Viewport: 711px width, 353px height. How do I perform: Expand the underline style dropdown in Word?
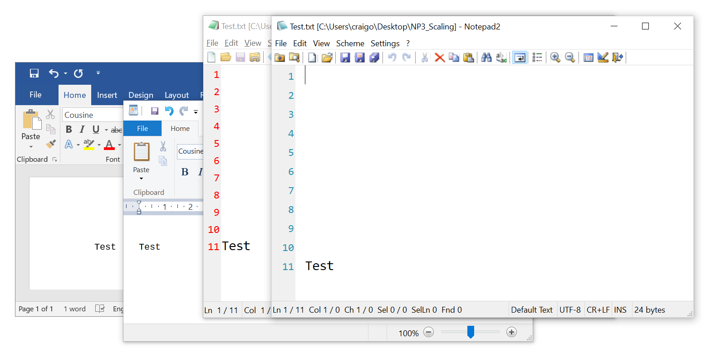point(106,130)
